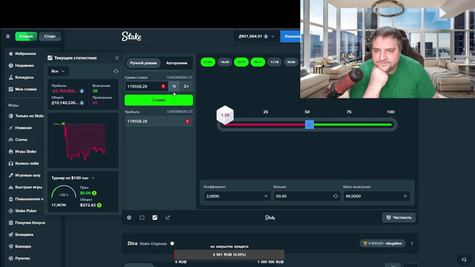This screenshot has height=267, width=475.
Task: Open the Все filter dropdown
Action: [58, 71]
